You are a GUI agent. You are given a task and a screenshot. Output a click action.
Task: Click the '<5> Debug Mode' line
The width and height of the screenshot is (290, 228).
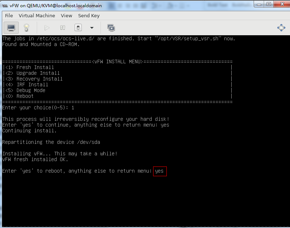[x=25, y=90]
